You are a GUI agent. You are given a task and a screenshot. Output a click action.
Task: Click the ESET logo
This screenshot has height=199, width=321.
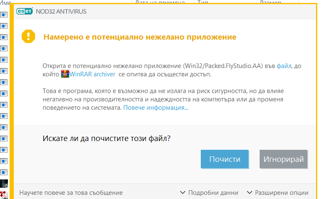pyautogui.click(x=25, y=11)
